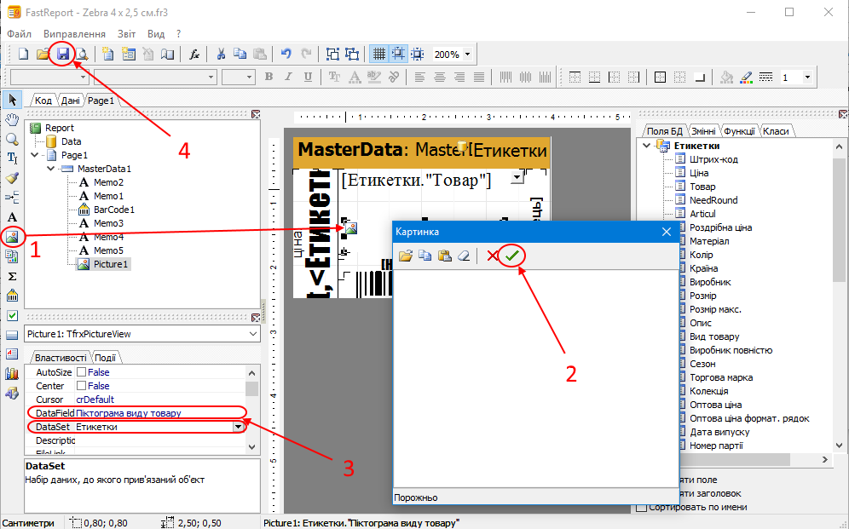Image resolution: width=849 pixels, height=529 pixels.
Task: Cancel picture dialog with red X
Action: pos(492,256)
